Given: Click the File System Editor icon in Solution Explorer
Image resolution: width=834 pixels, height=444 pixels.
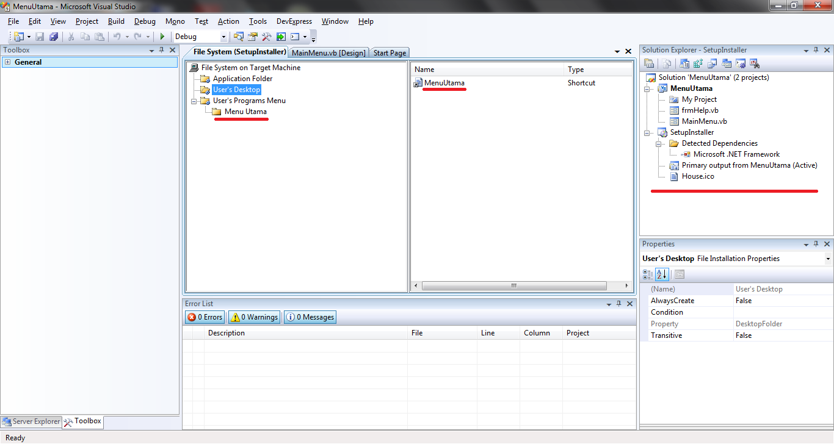Looking at the screenshot, I should point(684,63).
